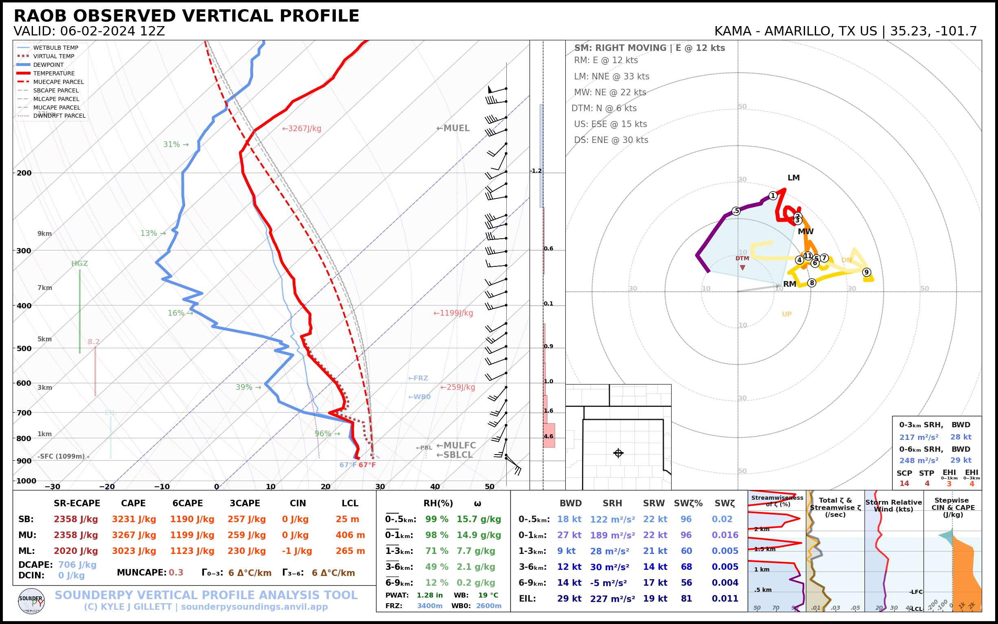Screen dimensions: 998x624
Task: Click the DTM triangle marker on hodograph
Action: coord(742,268)
